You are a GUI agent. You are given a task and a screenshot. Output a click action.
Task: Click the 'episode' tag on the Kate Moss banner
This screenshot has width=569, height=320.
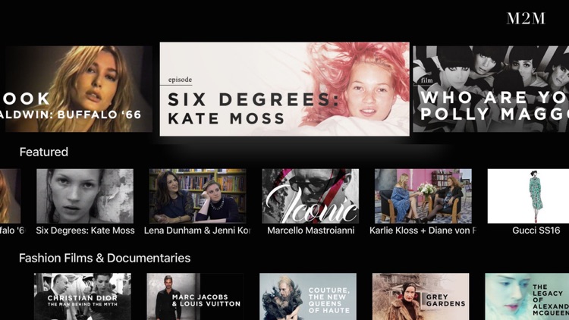[180, 80]
